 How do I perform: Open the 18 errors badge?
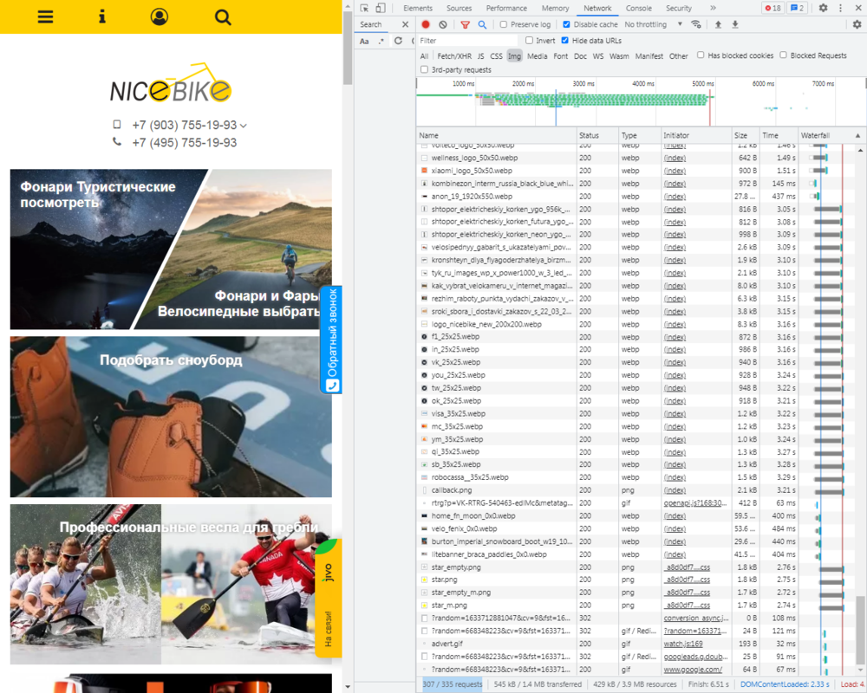point(773,9)
